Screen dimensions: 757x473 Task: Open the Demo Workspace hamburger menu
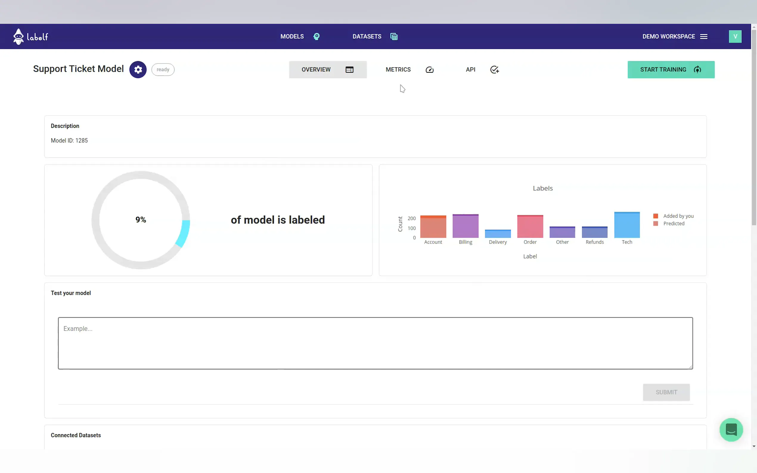click(x=704, y=37)
